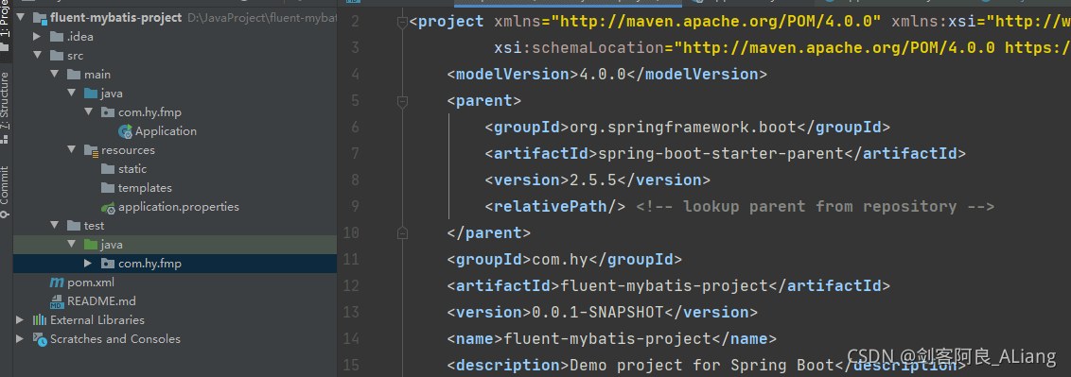Click 0.0.1-SNAPSHOT version text
The height and width of the screenshot is (377, 1071).
(598, 312)
